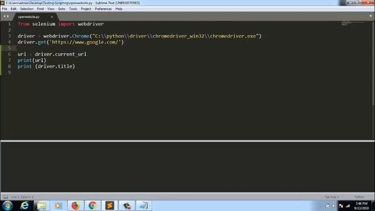The height and width of the screenshot is (211, 375).
Task: Click the chromedriver.exe path string
Action: (x=176, y=36)
